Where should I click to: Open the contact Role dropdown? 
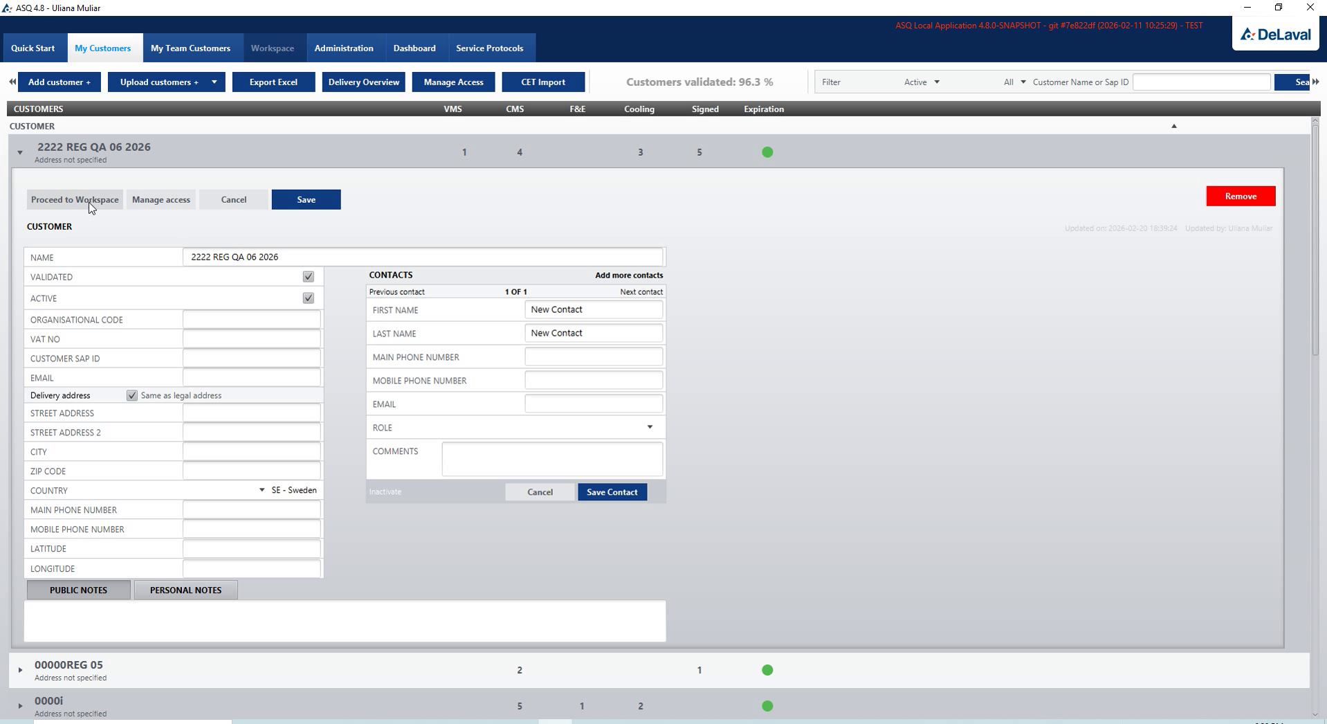click(x=650, y=427)
